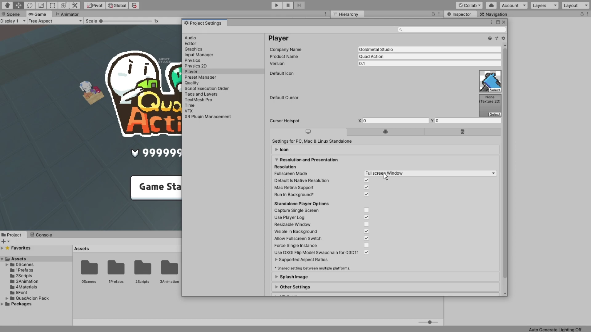Screen dimensions: 591x332
Task: Select the Hand tool in toolbar
Action: coord(7,5)
